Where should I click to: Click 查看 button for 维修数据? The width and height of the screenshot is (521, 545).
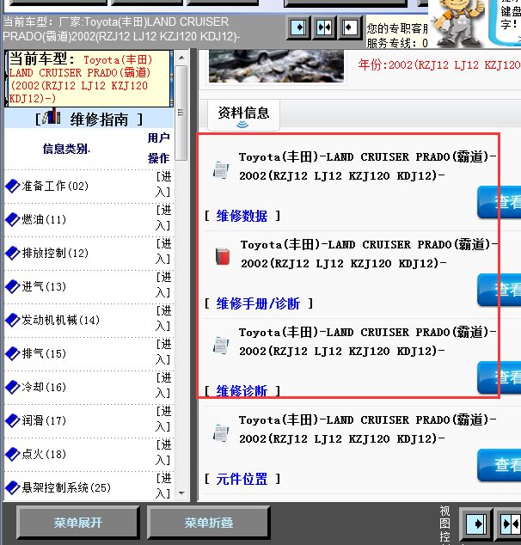pos(500,202)
